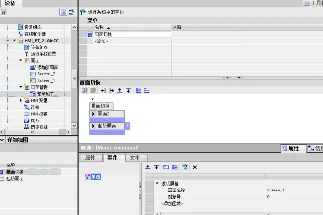The width and height of the screenshot is (323, 215).
Task: Click move-down arrow in 画面切换 toolbar
Action: [x=128, y=91]
